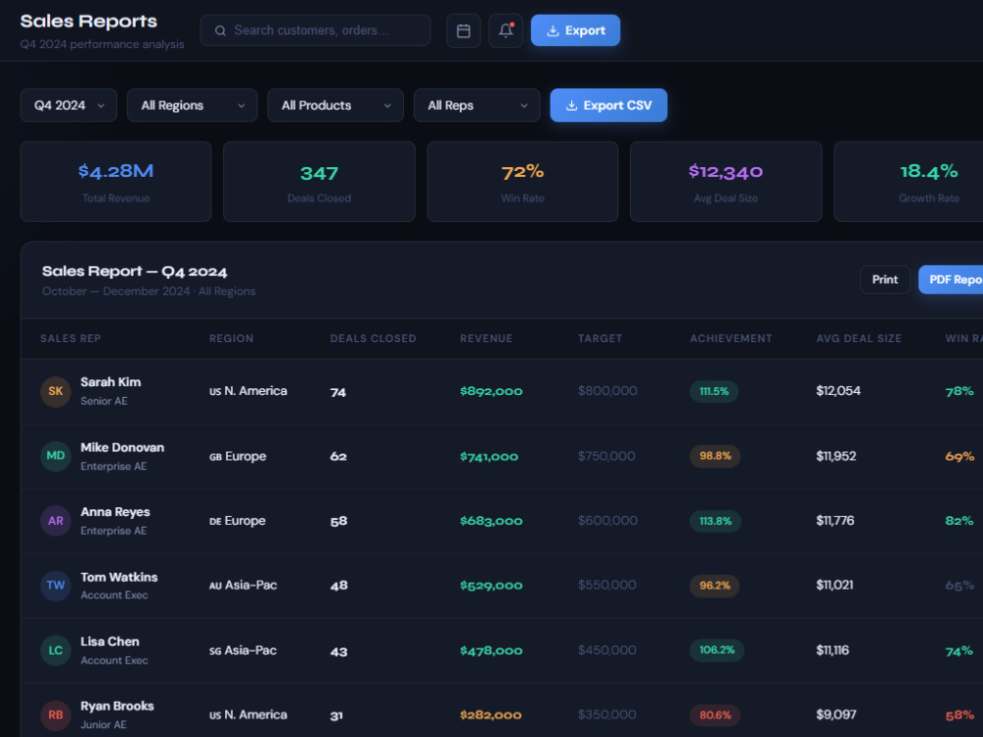Open the calendar date picker icon
This screenshot has height=737, width=983.
tap(463, 30)
